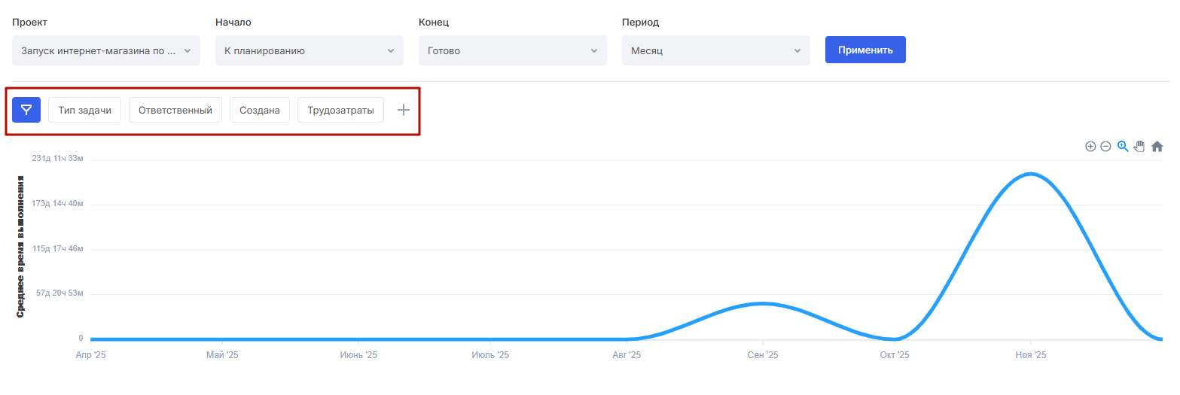This screenshot has height=395, width=1180.
Task: Click the Авг '25 x-axis label
Action: [x=627, y=354]
